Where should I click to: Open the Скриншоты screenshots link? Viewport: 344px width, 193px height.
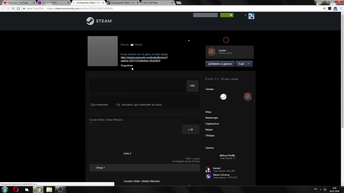point(212,124)
